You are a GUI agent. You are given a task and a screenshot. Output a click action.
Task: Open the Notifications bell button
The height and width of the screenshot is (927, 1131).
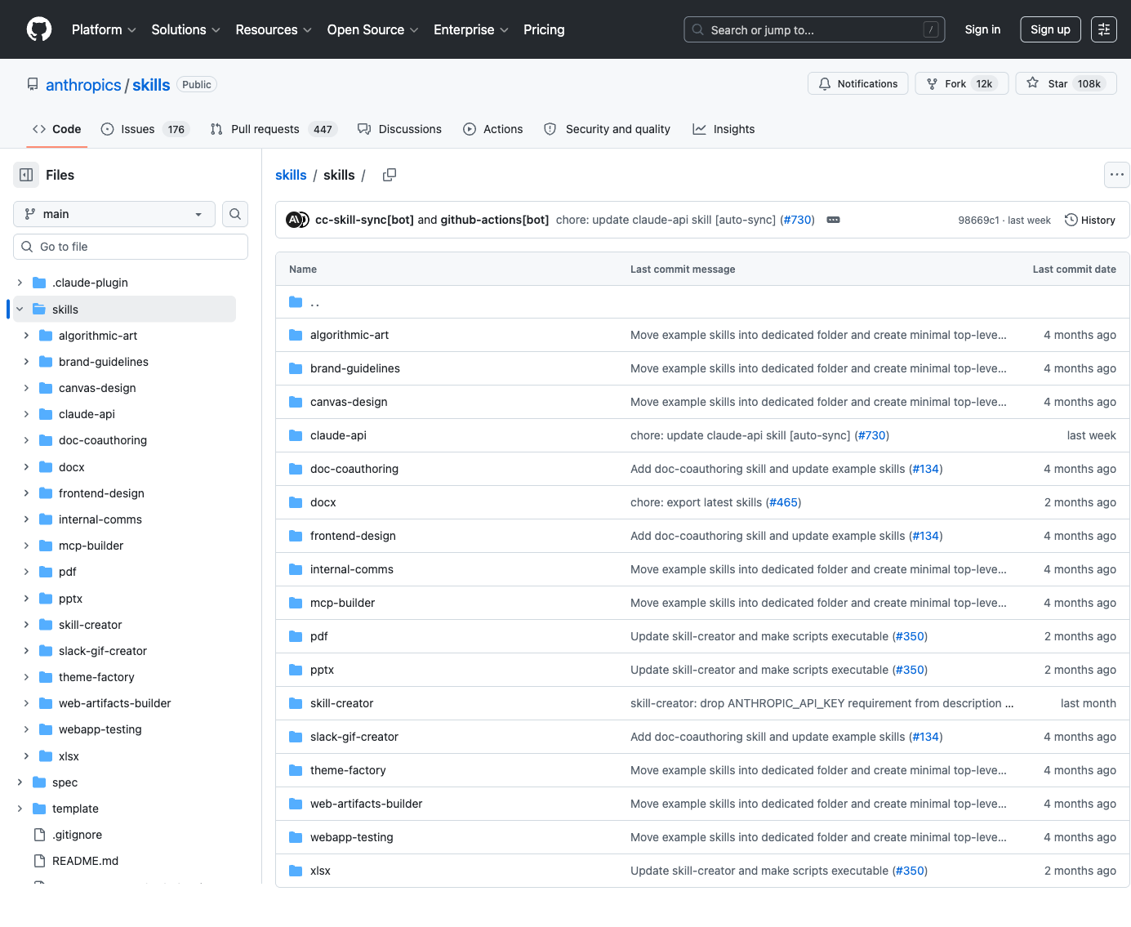click(857, 83)
